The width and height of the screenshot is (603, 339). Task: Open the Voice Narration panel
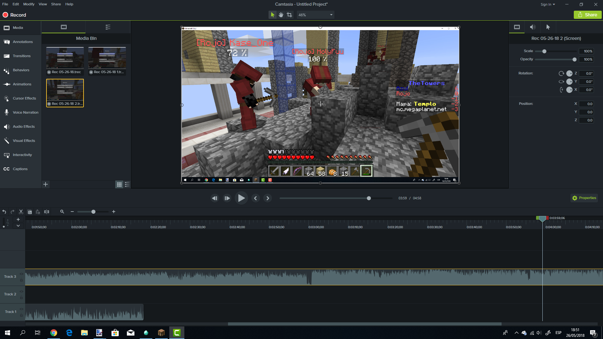click(20, 112)
